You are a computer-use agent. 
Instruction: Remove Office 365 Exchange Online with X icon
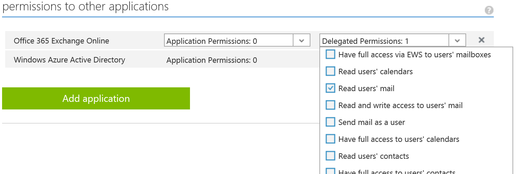tap(481, 40)
